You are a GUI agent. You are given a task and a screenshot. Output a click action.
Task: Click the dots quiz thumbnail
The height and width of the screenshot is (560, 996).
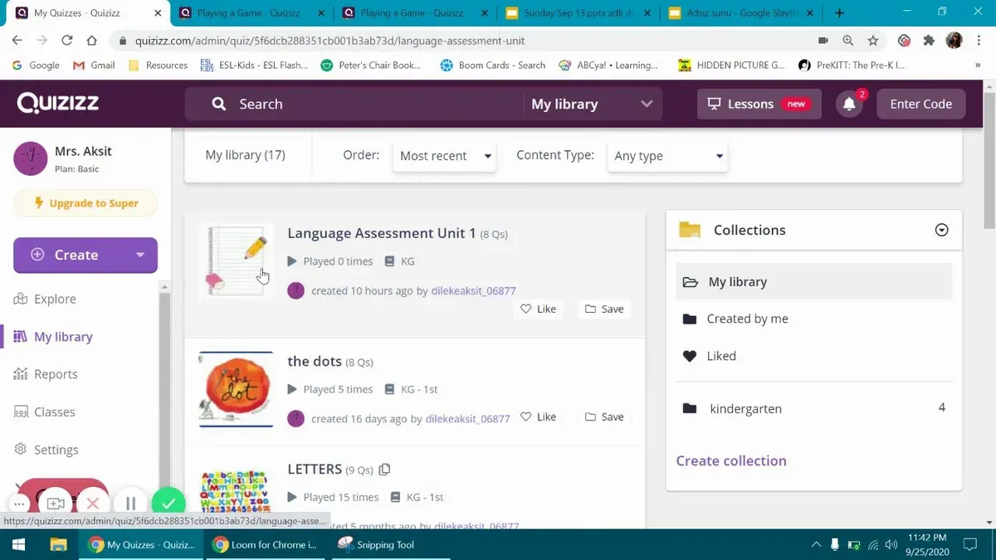click(236, 389)
